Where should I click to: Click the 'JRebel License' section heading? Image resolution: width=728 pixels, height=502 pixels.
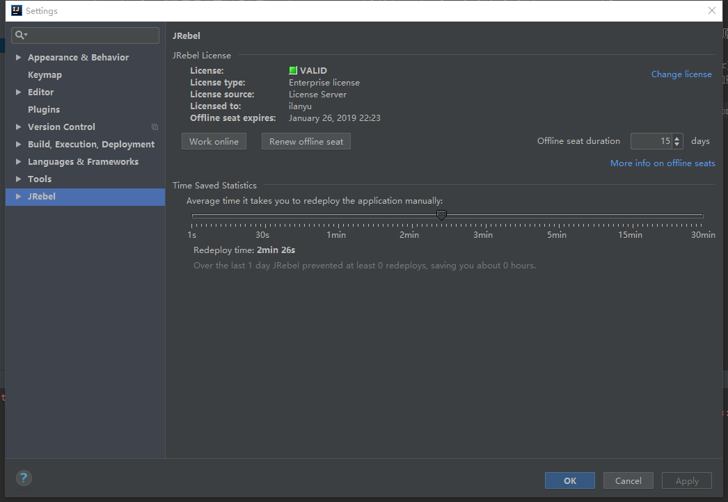pyautogui.click(x=202, y=55)
